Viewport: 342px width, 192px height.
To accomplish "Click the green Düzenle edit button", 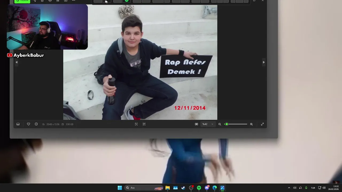I will (22, 1).
